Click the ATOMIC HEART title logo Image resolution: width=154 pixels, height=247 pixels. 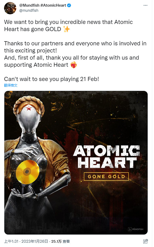click(106, 157)
